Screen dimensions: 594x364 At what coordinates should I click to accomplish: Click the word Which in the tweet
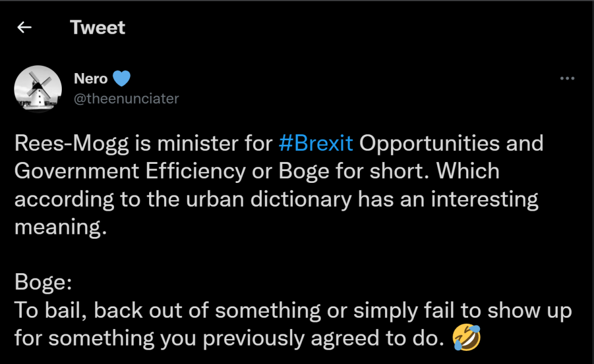tap(467, 172)
